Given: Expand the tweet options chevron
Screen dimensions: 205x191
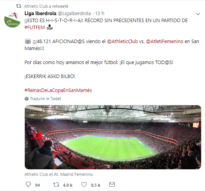Looking at the screenshot, I should [198, 14].
